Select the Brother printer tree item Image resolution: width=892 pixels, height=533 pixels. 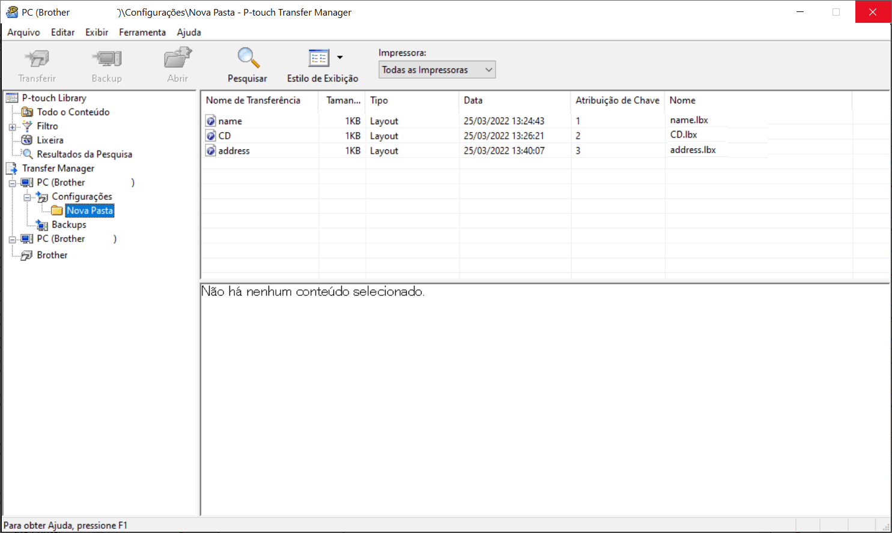click(x=52, y=255)
